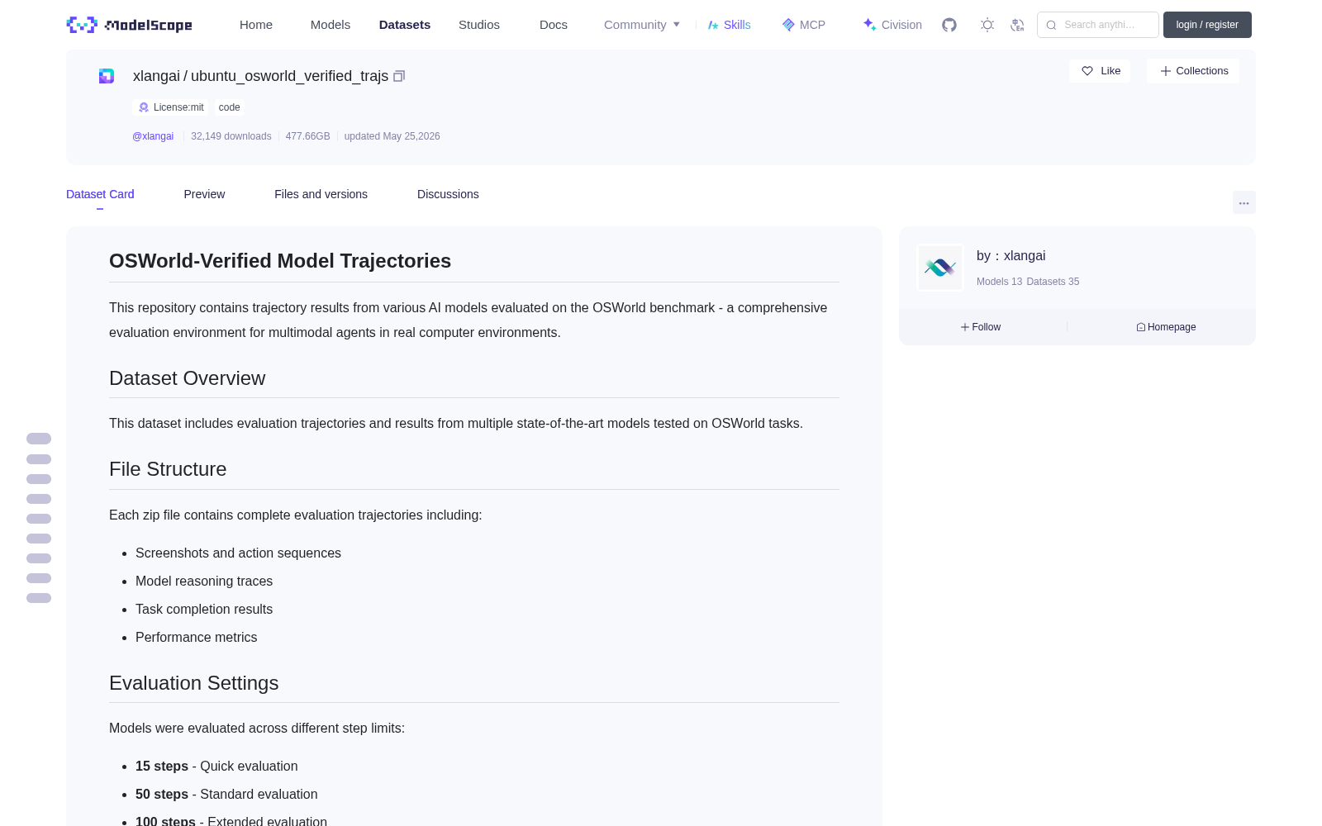Click the dataset cube icon beside xlangai
Viewport: 1322px width, 826px height.
(107, 76)
